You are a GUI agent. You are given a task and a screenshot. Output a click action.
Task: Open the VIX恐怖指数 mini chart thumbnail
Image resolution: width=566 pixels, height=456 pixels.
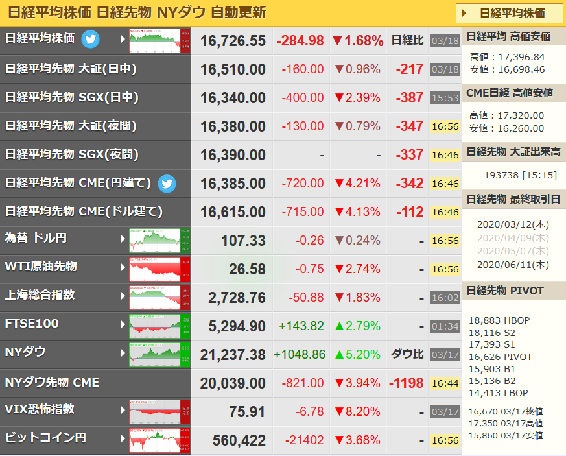tap(159, 412)
